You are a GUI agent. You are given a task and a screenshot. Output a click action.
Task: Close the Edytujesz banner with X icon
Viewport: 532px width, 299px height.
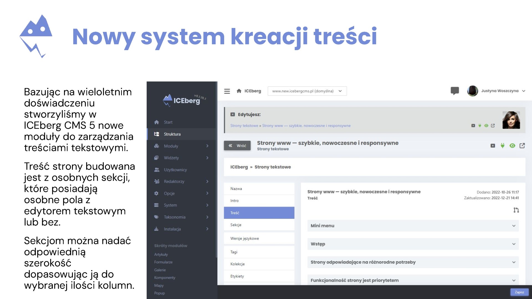[233, 114]
